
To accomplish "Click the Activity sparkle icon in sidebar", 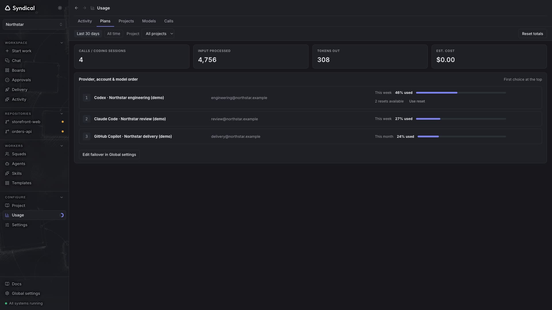I will tap(7, 99).
